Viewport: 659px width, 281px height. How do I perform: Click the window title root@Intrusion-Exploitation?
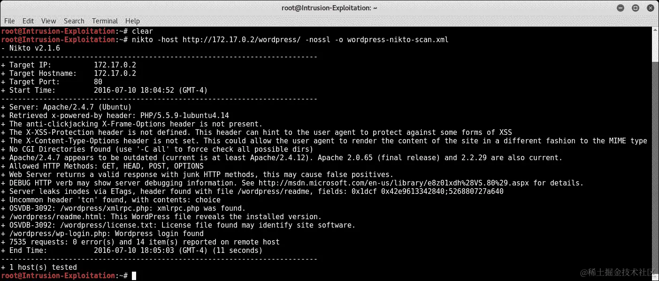coord(329,8)
